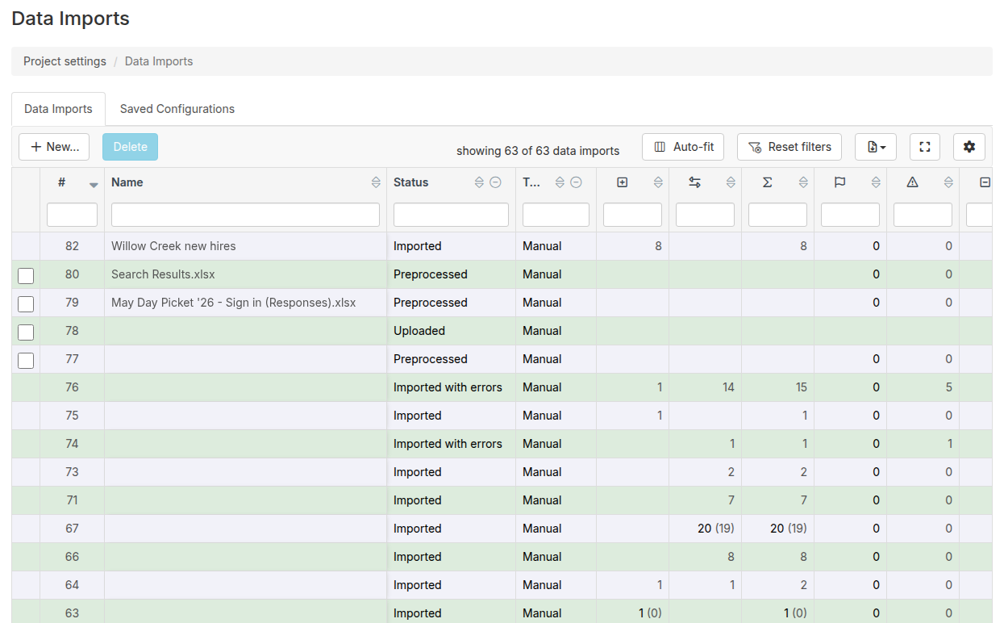Focus the flag column filter input
This screenshot has width=1004, height=623.
pos(850,215)
